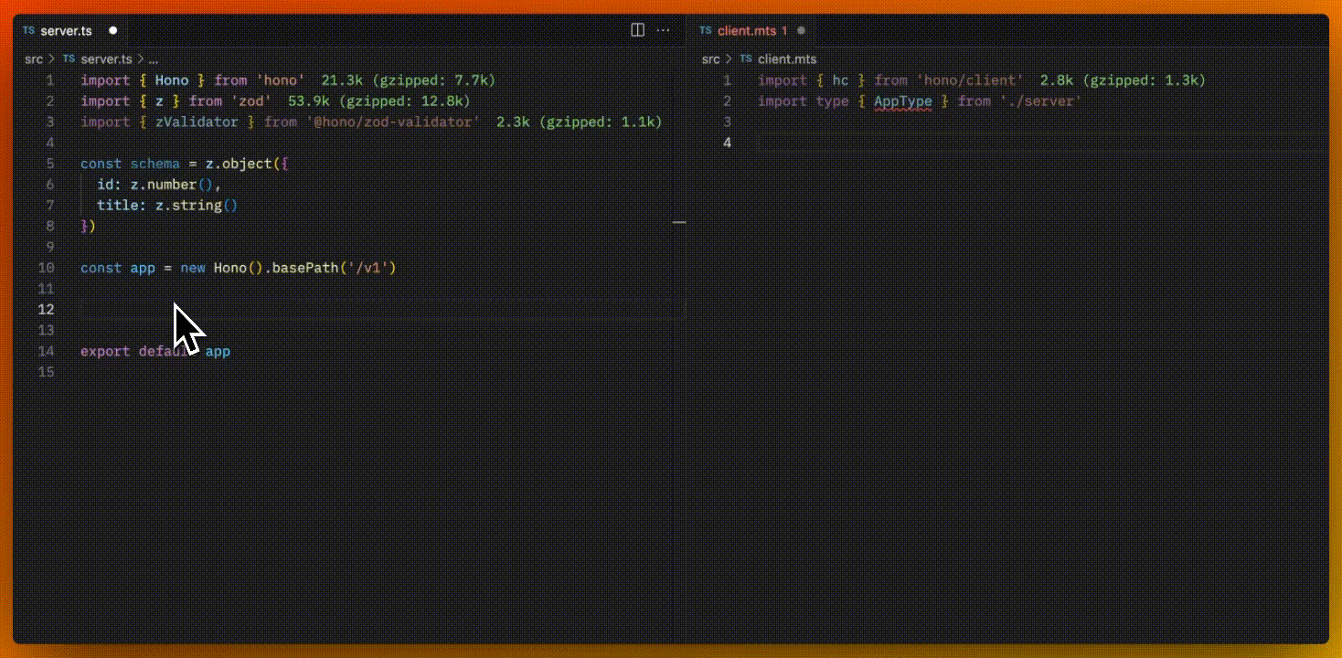Click the unsaved dot on server.ts tab
Screen dimensions: 1342x658
(113, 30)
